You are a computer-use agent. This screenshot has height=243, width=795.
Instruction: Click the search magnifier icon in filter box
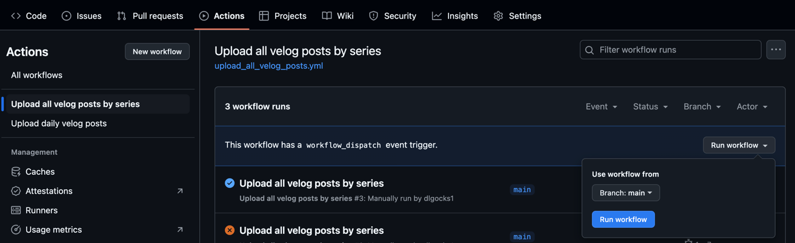point(590,50)
